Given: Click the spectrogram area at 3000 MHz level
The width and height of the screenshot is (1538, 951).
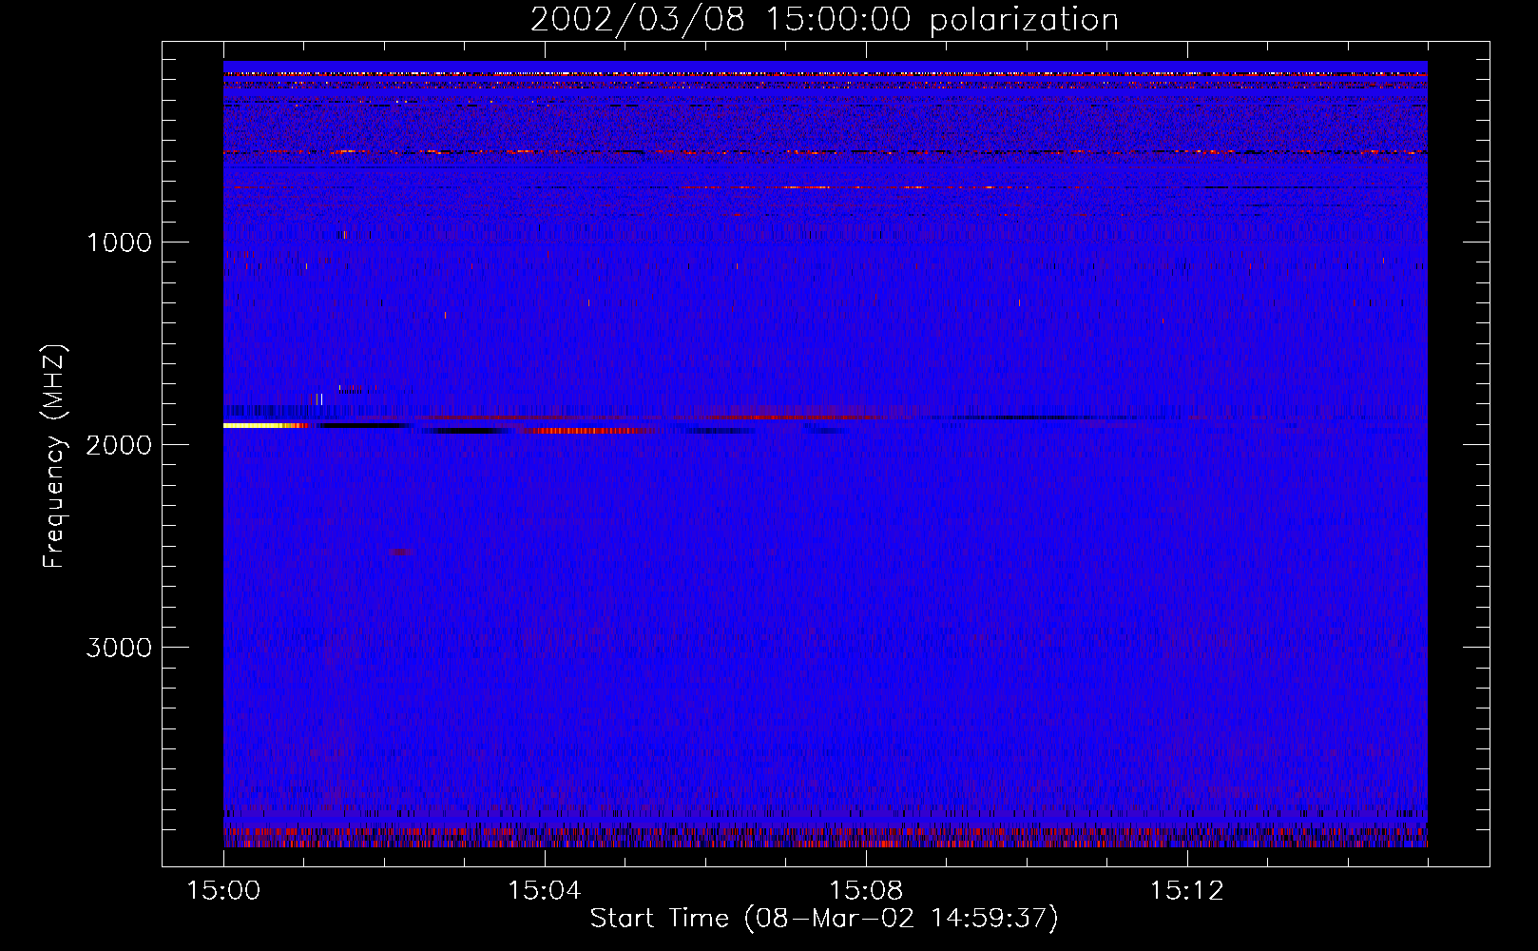Looking at the screenshot, I should pos(825,647).
